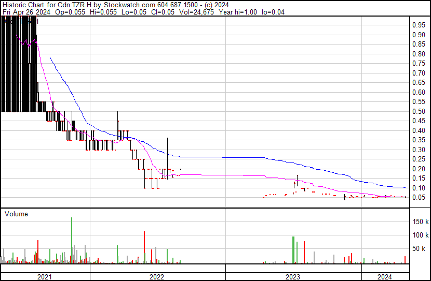Select the date text Fri Apr 26 2024
431x281 pixels.
26,12
